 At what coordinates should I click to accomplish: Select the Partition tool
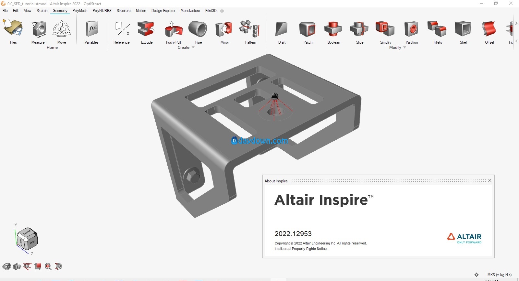(411, 29)
